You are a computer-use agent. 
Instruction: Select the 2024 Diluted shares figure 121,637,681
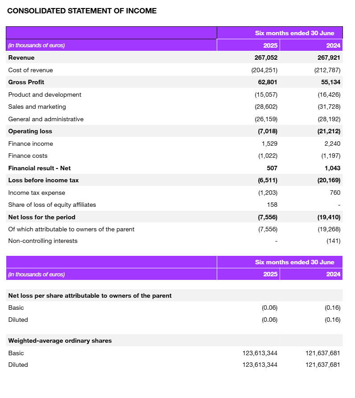322,365
